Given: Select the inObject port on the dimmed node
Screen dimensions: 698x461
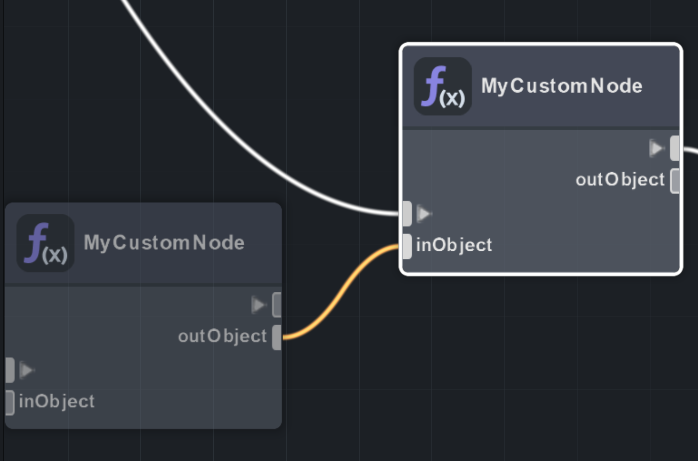Looking at the screenshot, I should tap(10, 403).
